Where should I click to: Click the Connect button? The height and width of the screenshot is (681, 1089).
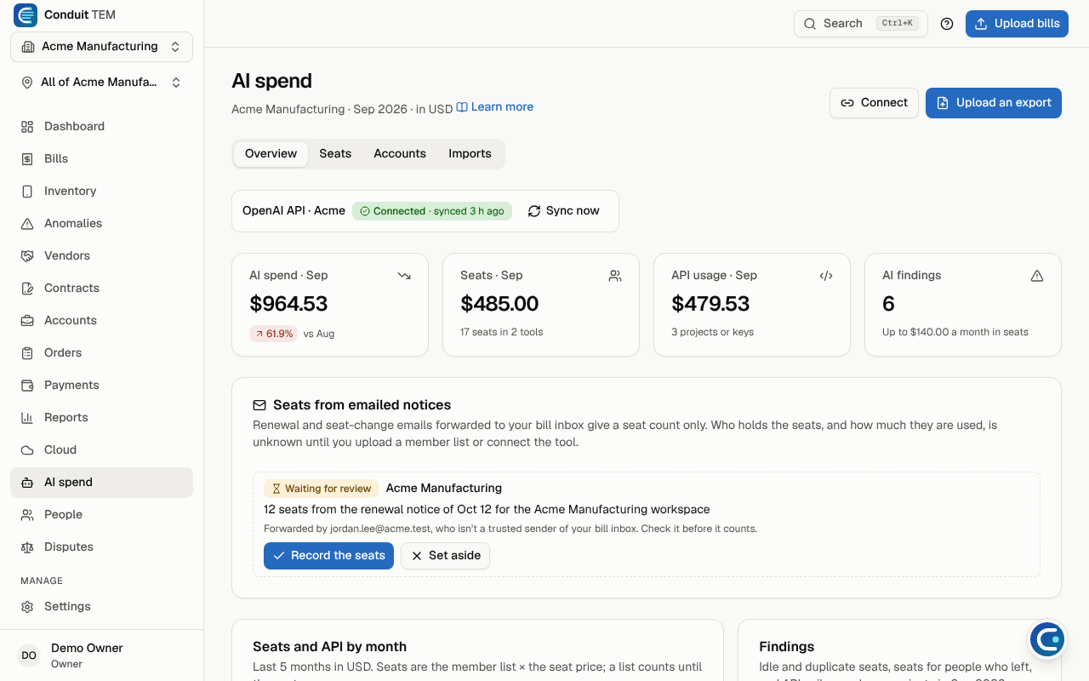874,103
